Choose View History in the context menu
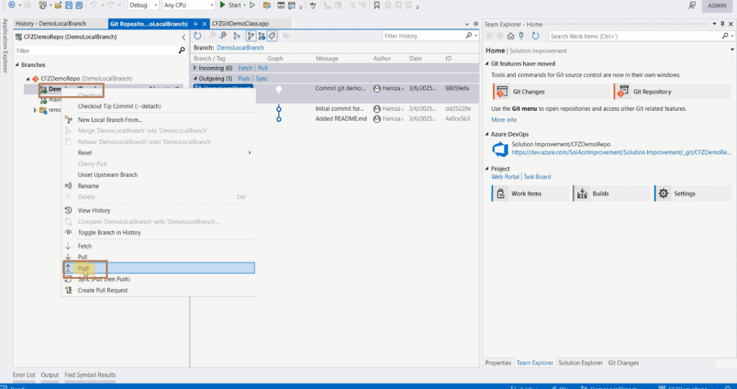737x389 pixels. [x=159, y=210]
